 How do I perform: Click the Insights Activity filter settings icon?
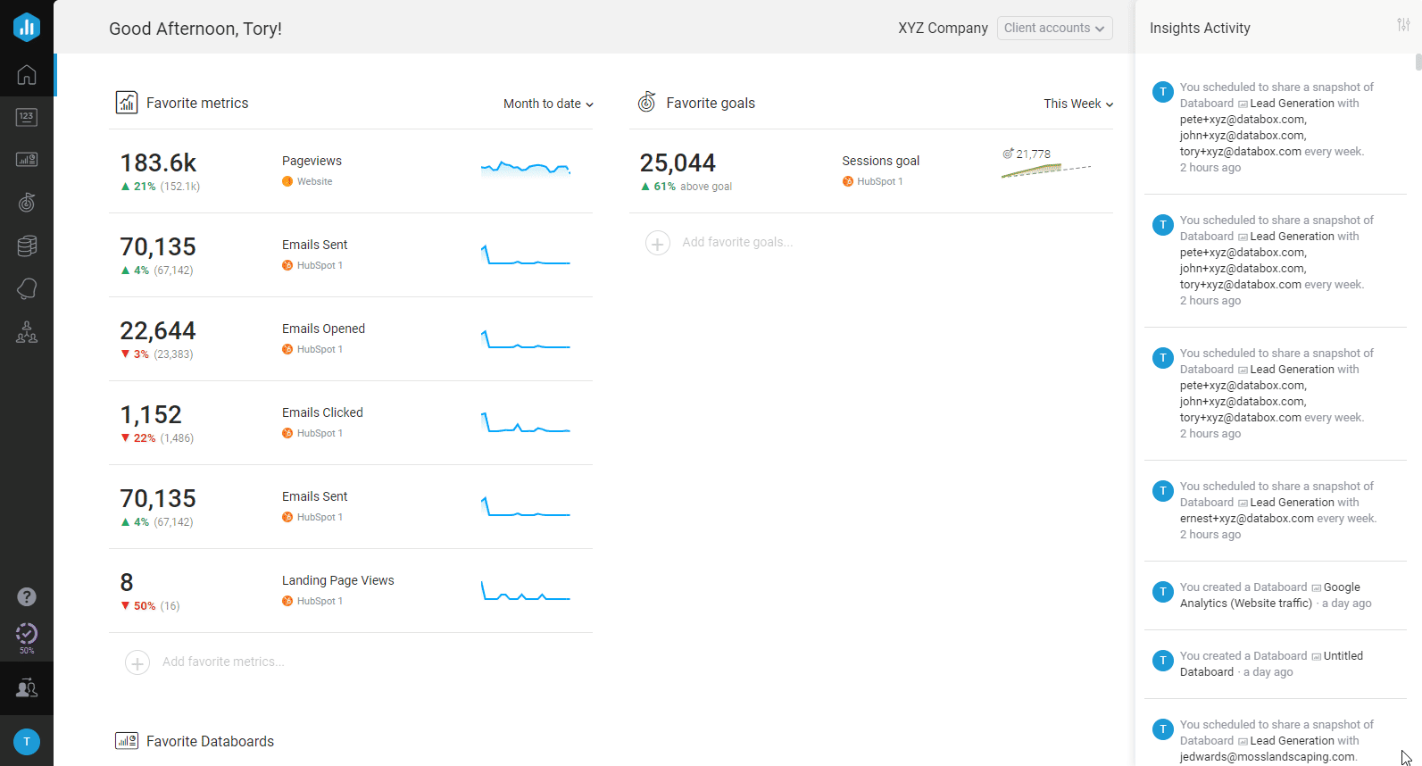click(x=1403, y=25)
